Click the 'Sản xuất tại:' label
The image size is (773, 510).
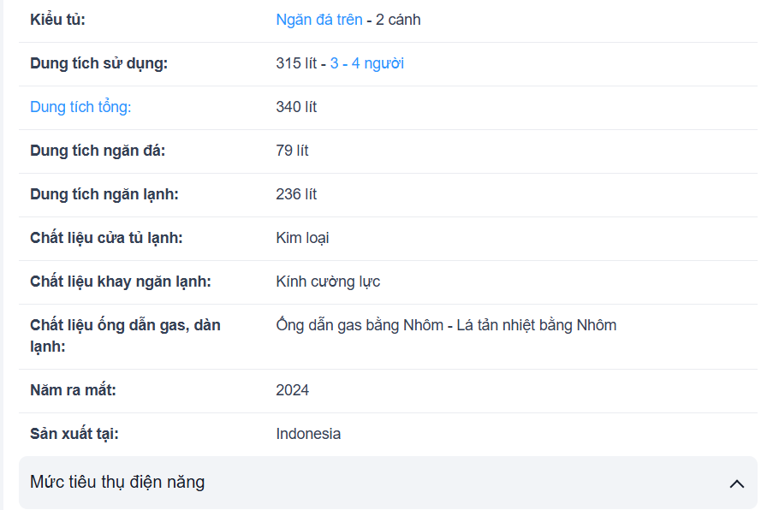click(x=74, y=434)
